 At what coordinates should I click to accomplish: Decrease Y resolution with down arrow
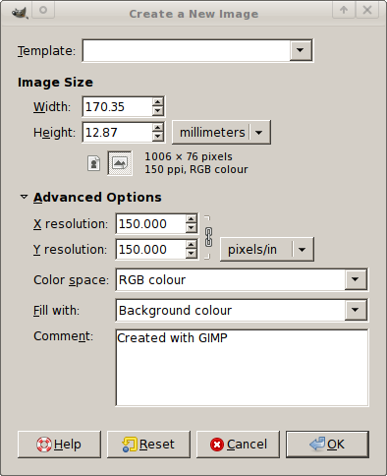click(192, 254)
